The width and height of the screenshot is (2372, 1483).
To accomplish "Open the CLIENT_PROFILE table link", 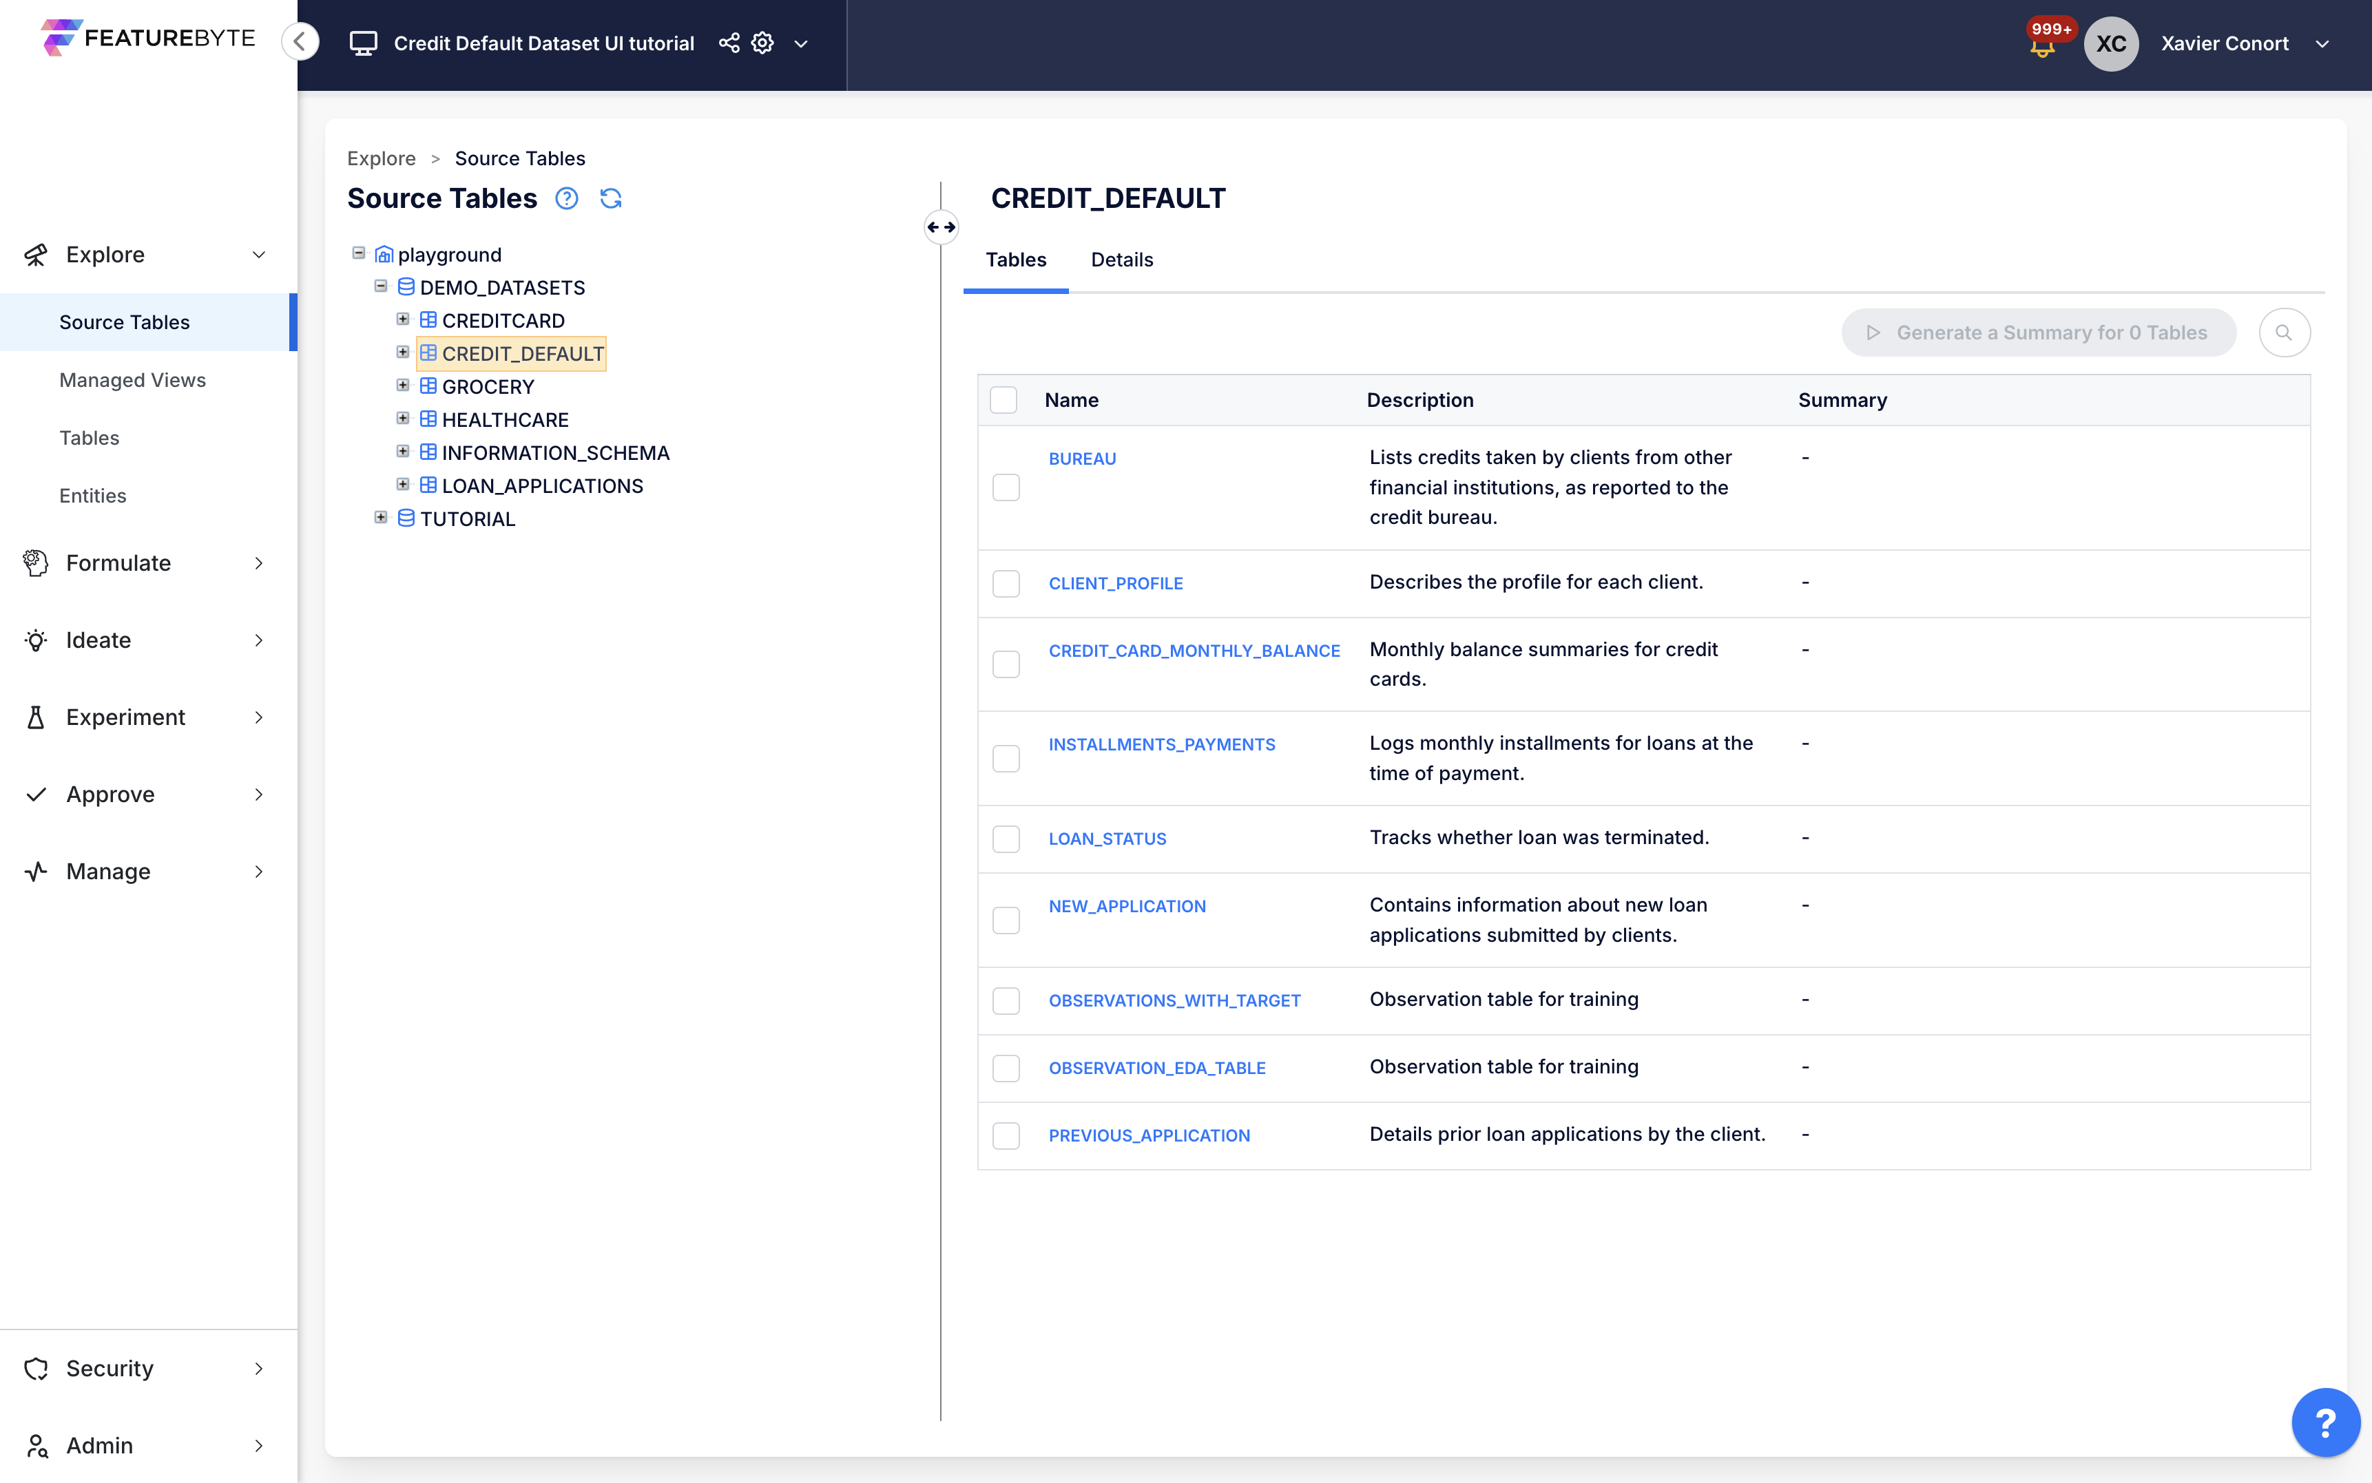I will 1115,584.
